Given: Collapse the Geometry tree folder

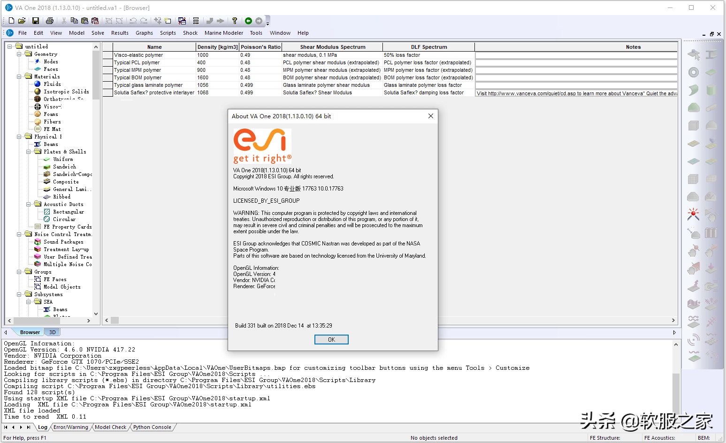Looking at the screenshot, I should point(19,54).
